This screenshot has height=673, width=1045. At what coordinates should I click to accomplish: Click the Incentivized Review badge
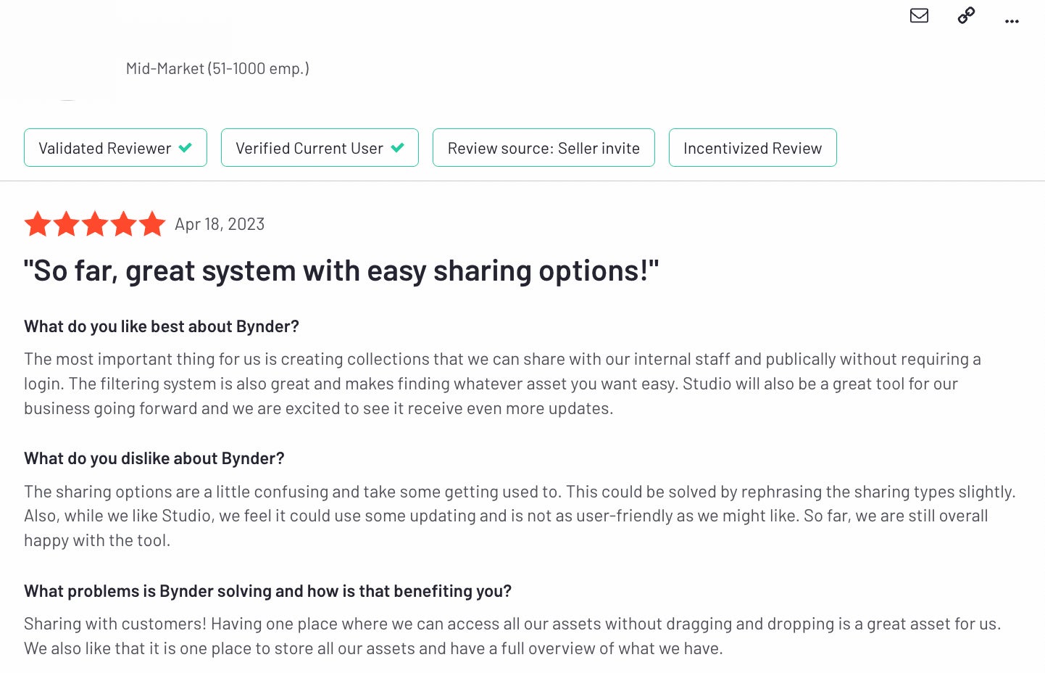[x=752, y=148]
